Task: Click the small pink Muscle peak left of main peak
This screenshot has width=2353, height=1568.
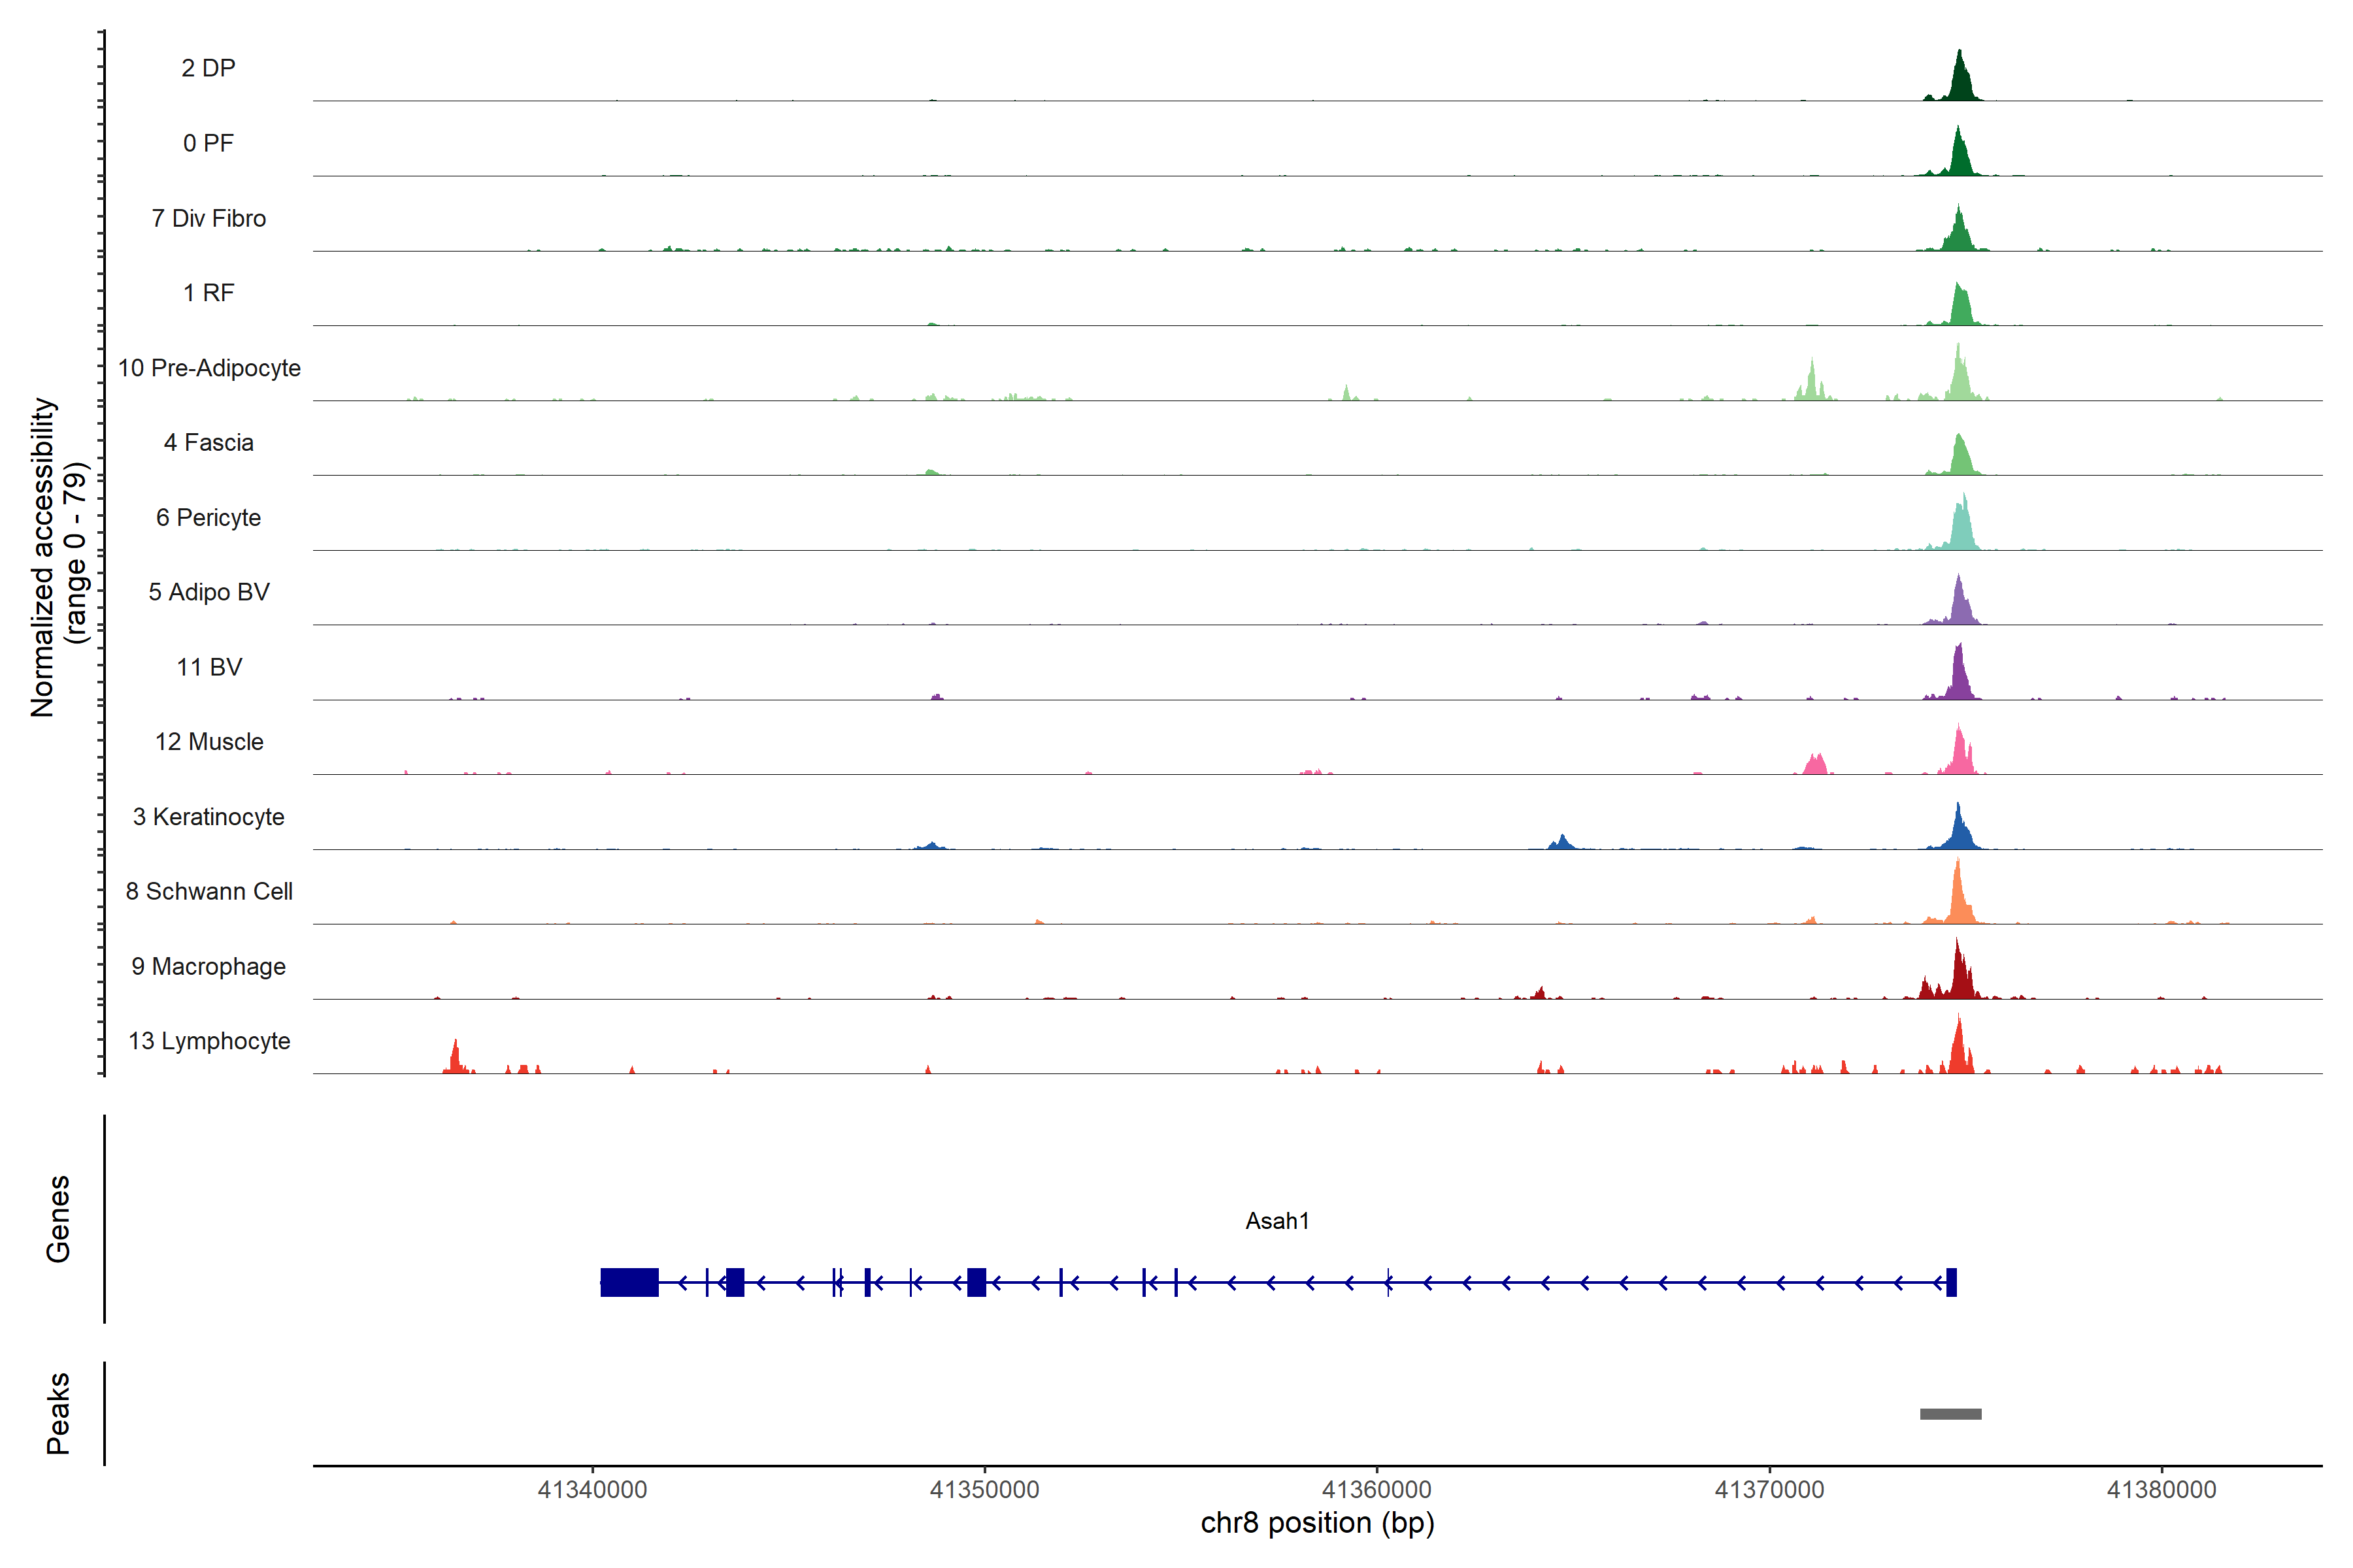Action: coord(1816,765)
